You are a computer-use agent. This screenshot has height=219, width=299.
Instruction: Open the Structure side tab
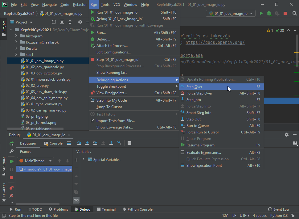click(x=4, y=166)
